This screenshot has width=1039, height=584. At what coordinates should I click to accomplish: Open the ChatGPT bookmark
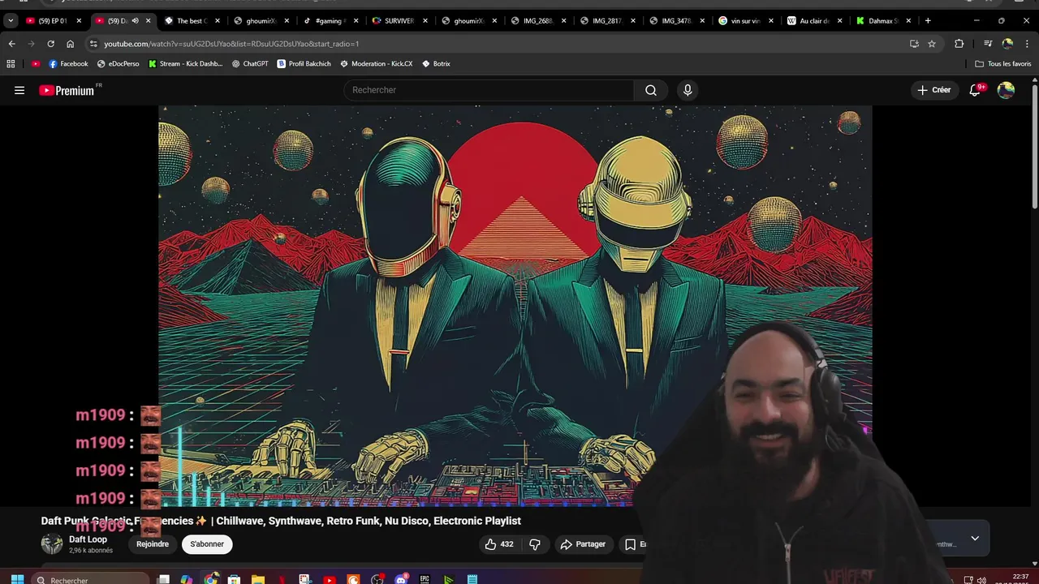point(249,63)
